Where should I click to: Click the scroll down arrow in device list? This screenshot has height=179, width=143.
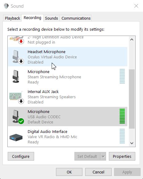(x=132, y=143)
